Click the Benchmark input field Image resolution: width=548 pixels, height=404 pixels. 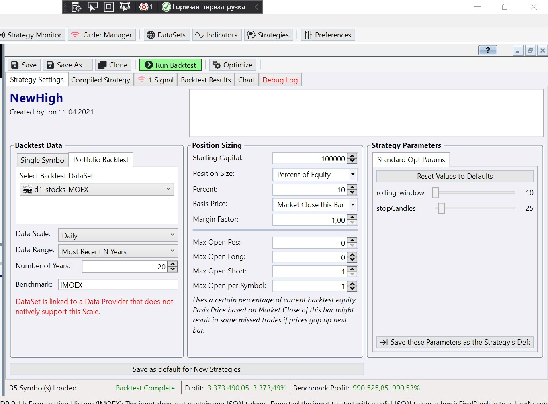click(x=118, y=285)
